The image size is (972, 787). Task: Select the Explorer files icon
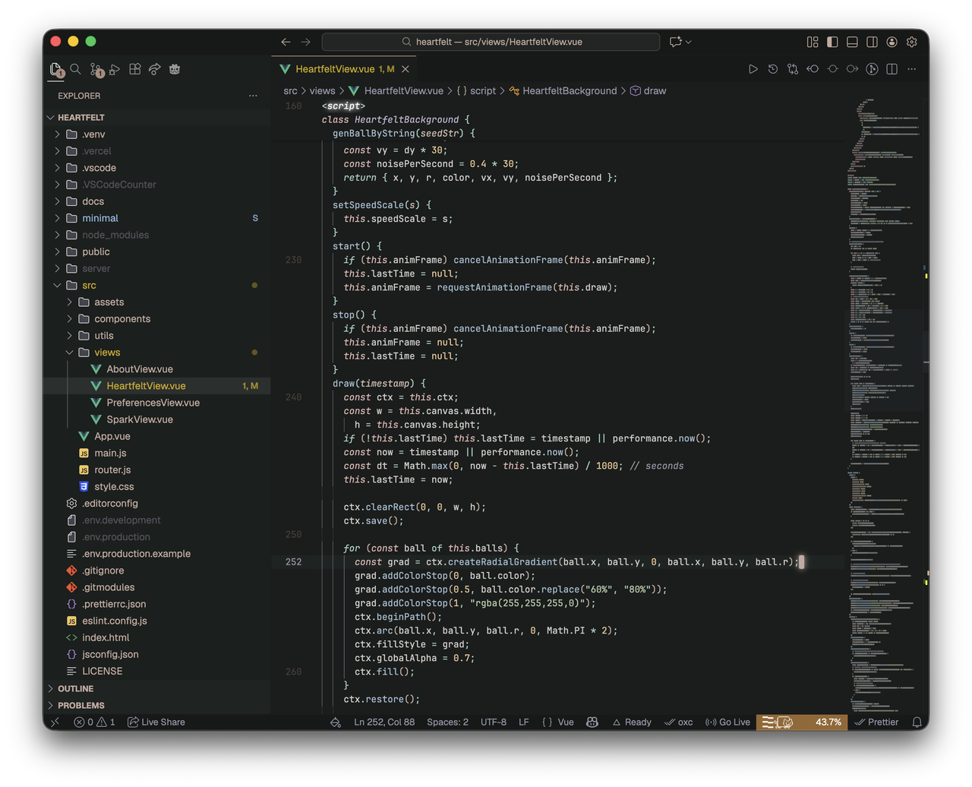click(x=57, y=70)
